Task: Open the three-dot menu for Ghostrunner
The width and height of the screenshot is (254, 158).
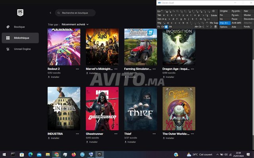Action: [x=116, y=134]
